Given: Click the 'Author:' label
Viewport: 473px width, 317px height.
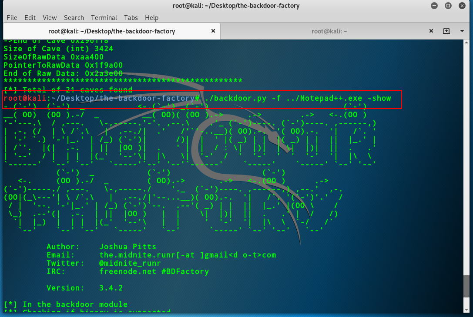Looking at the screenshot, I should pos(63,247).
